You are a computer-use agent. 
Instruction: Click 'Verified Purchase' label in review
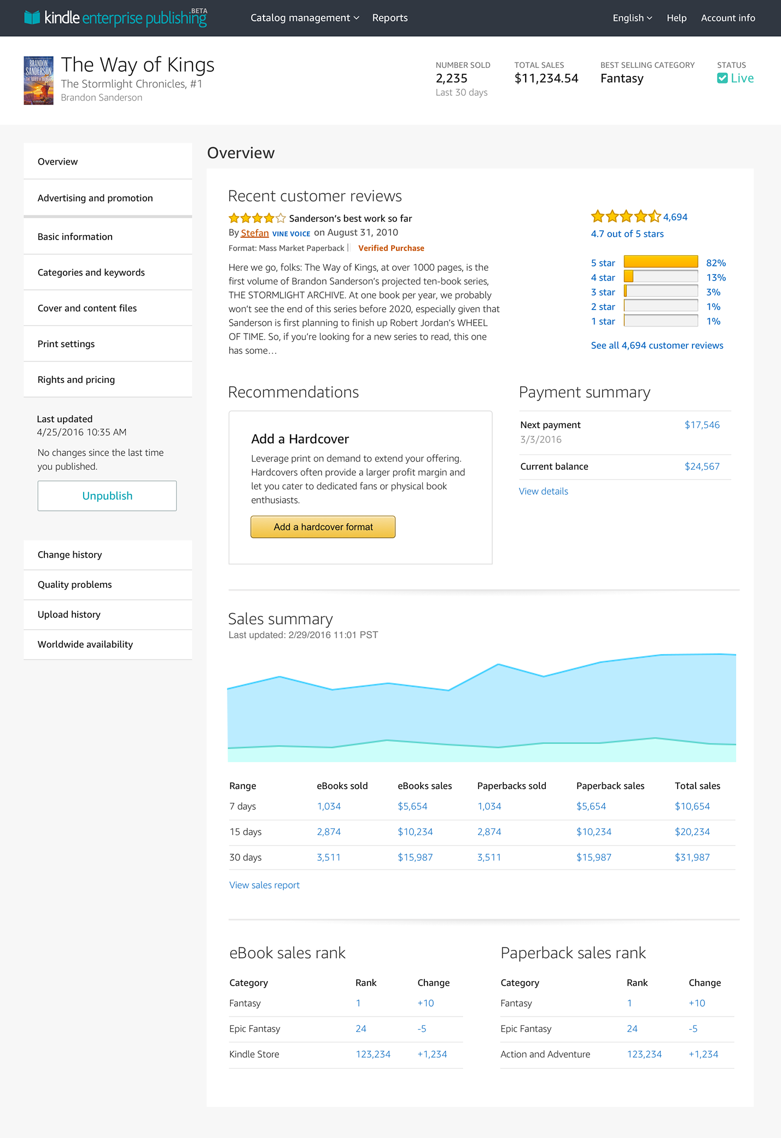coord(391,248)
